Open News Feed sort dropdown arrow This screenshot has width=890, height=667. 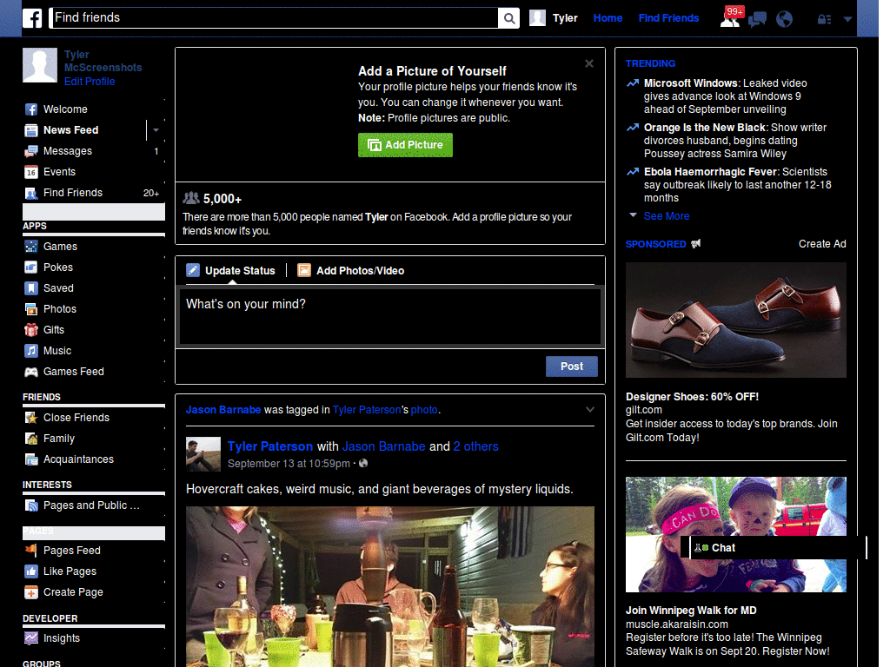(156, 130)
